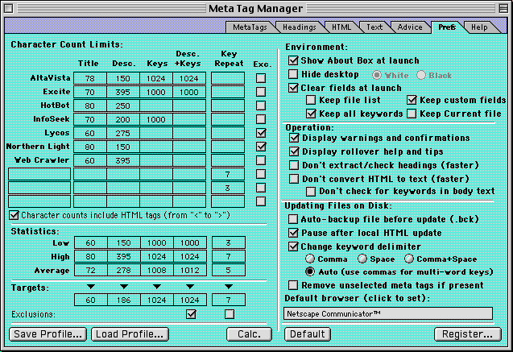Click the window collapse box
This screenshot has width=513, height=352.
coord(504,8)
